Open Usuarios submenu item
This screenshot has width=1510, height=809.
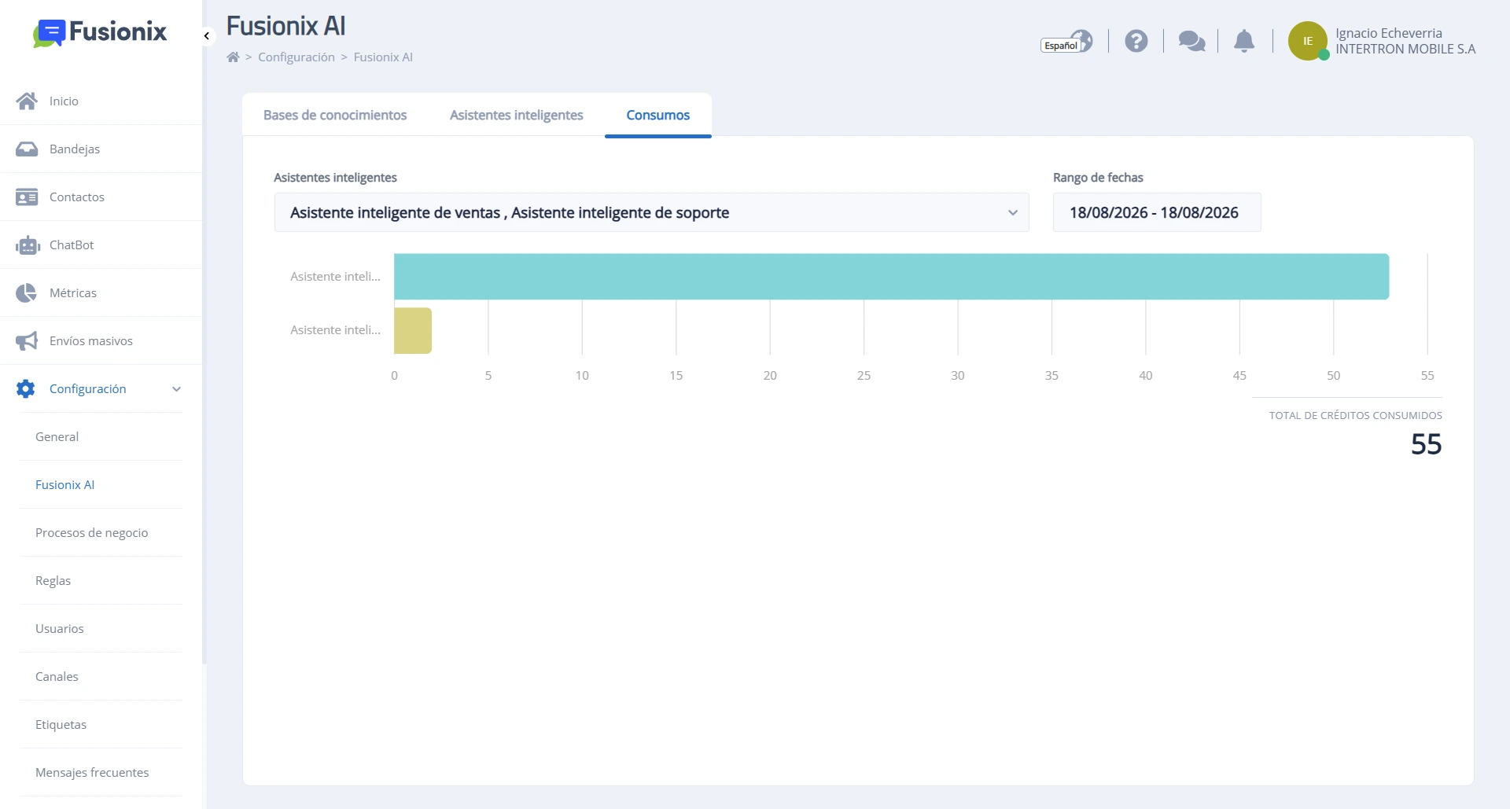coord(59,628)
